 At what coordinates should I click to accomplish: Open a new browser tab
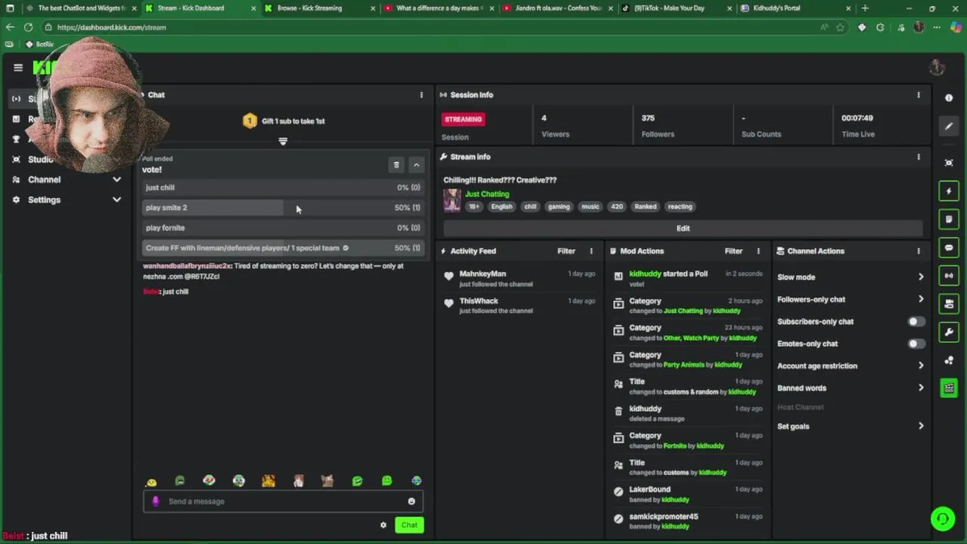865,8
